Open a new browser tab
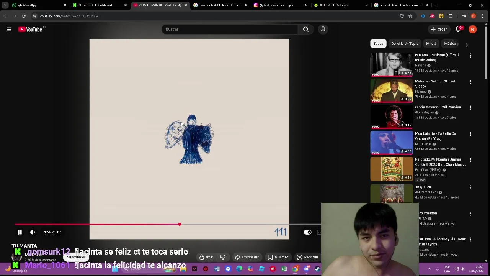This screenshot has width=490, height=276. click(436, 5)
